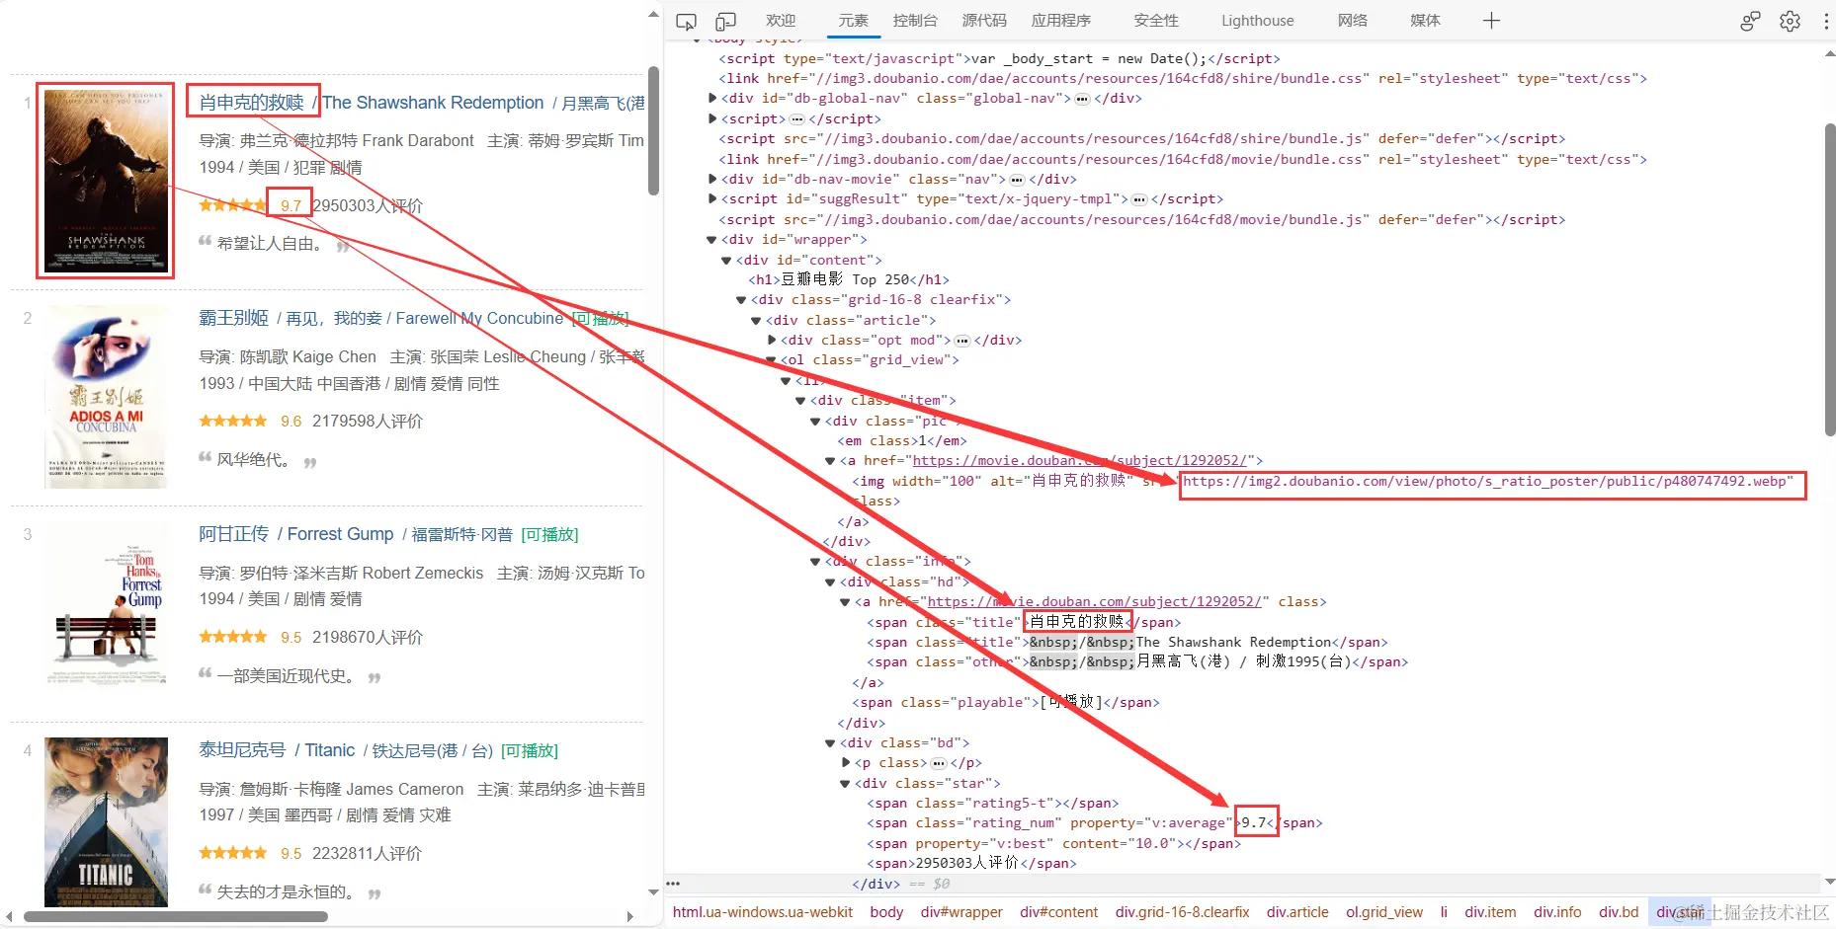Click the star rating icons for 阿甘正传
Screen dimensions: 1836x929
[x=233, y=638]
